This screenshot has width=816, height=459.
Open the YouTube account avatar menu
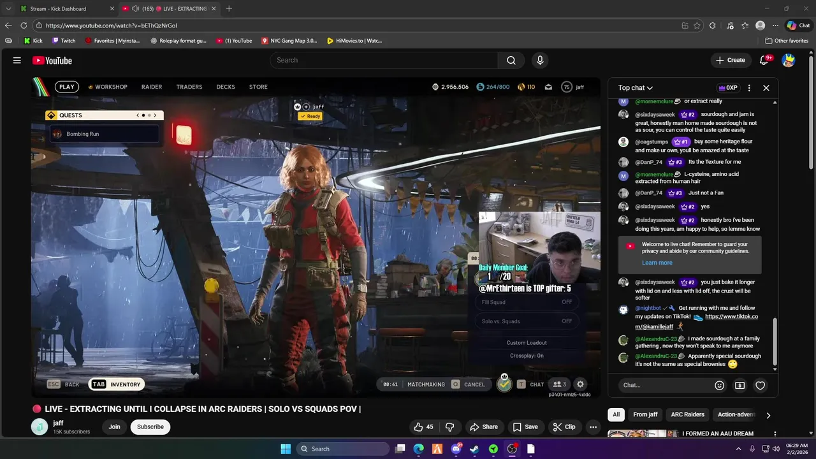(789, 60)
